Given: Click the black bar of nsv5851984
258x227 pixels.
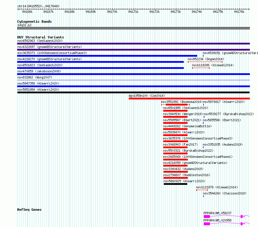Looking at the screenshot, I should tap(133, 92).
